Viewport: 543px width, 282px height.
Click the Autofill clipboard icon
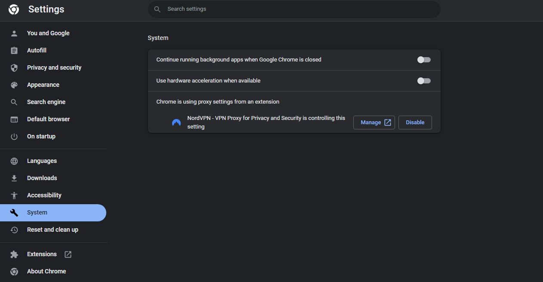pos(14,50)
